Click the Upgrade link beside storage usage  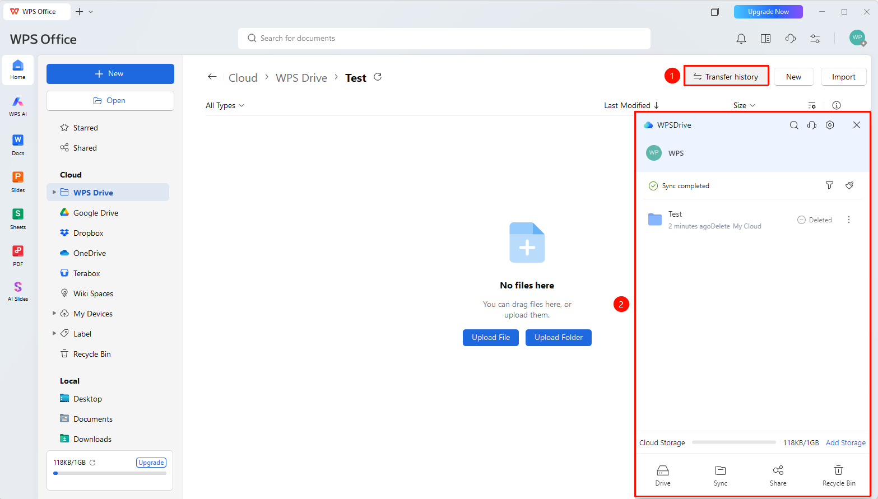(151, 463)
